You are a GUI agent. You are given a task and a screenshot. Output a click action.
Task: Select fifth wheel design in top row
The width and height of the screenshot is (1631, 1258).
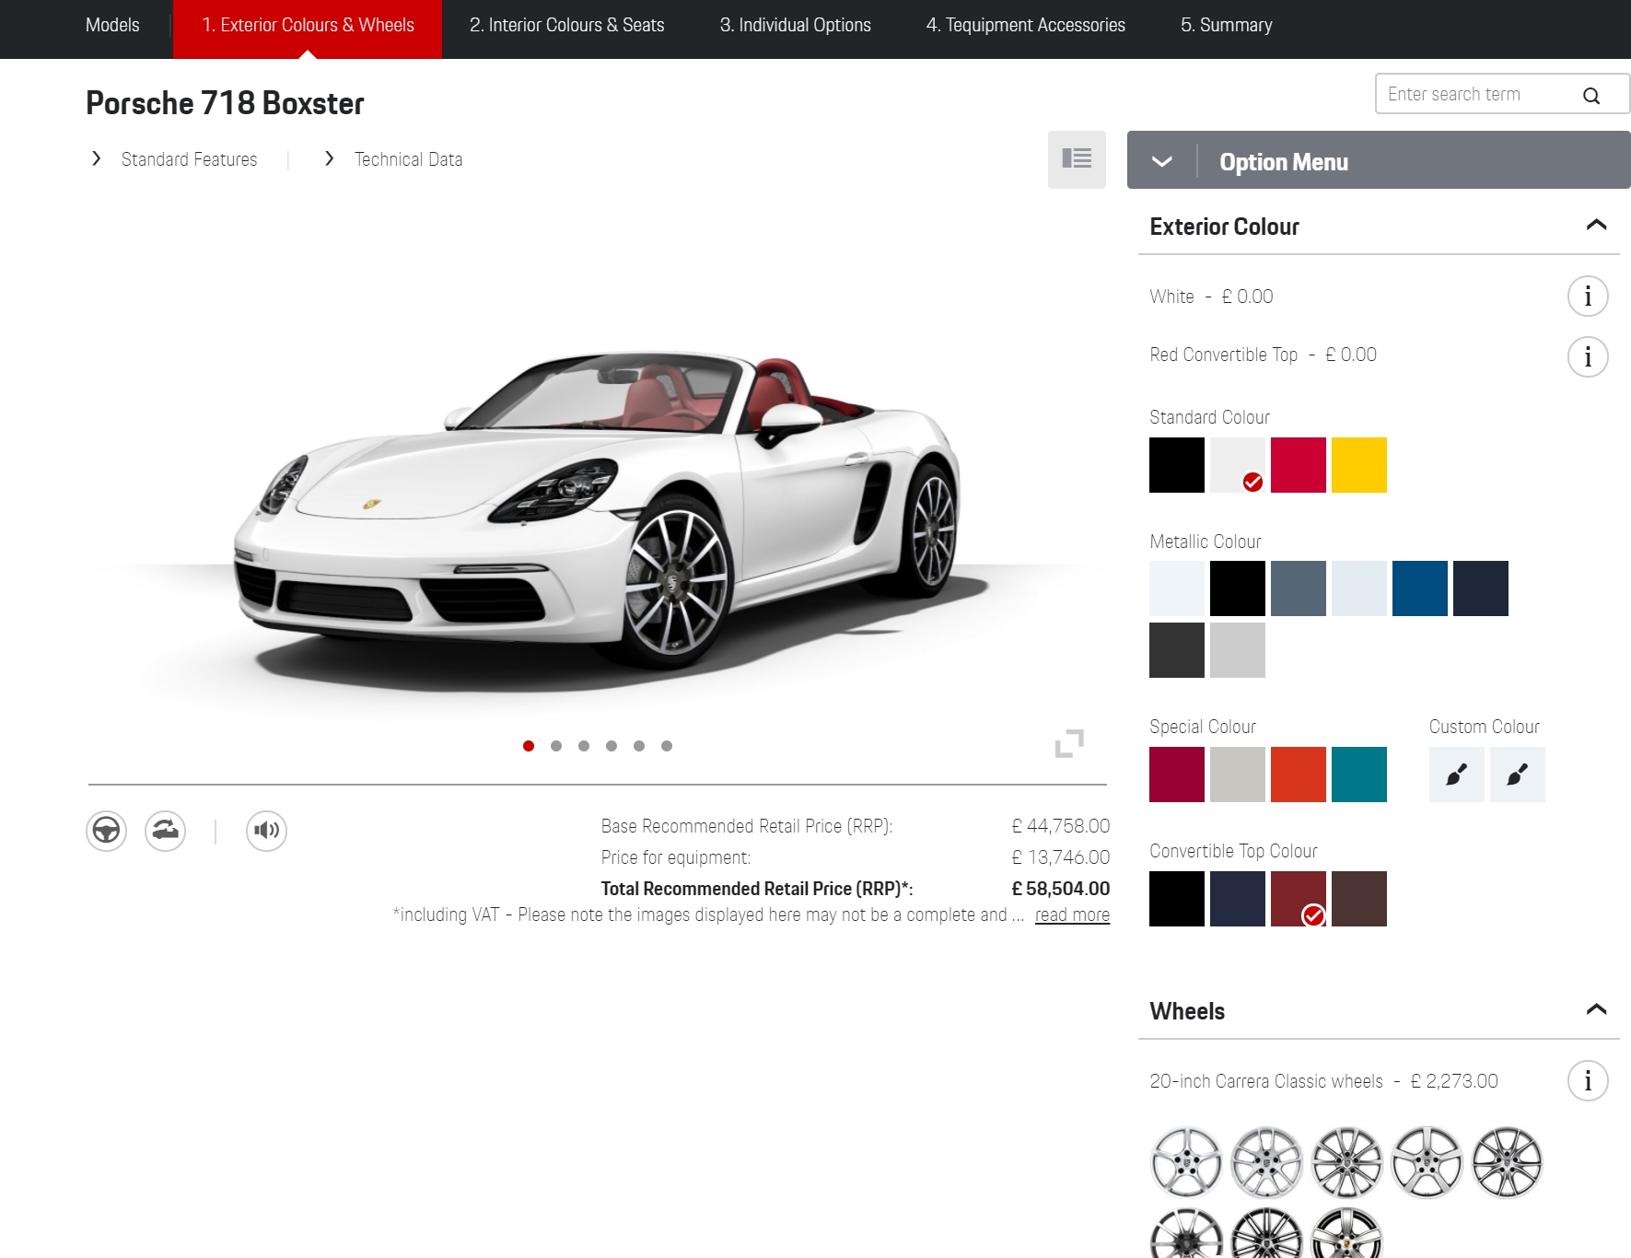click(x=1508, y=1162)
